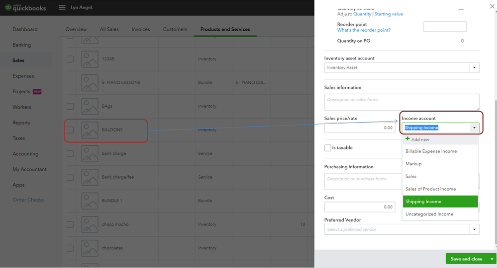Open Taxes in the sidebar
The height and width of the screenshot is (268, 497).
point(19,138)
